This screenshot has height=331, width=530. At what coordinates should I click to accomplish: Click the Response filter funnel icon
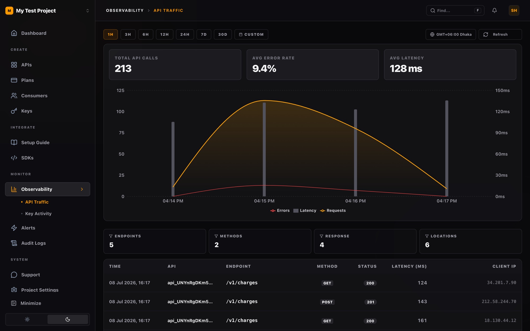(x=321, y=236)
